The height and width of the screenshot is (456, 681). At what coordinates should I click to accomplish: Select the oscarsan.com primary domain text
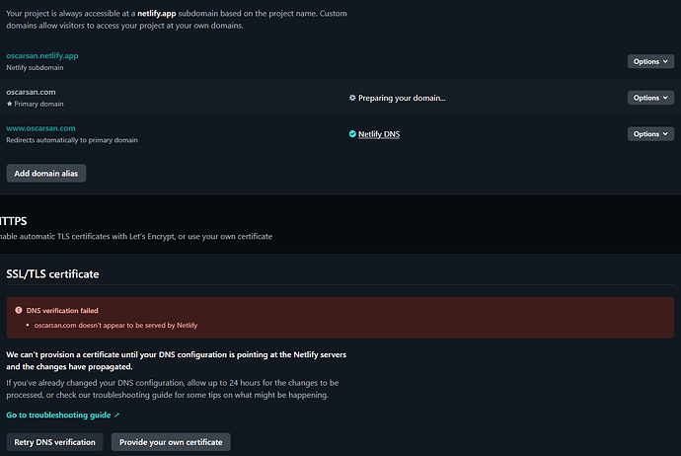click(31, 92)
